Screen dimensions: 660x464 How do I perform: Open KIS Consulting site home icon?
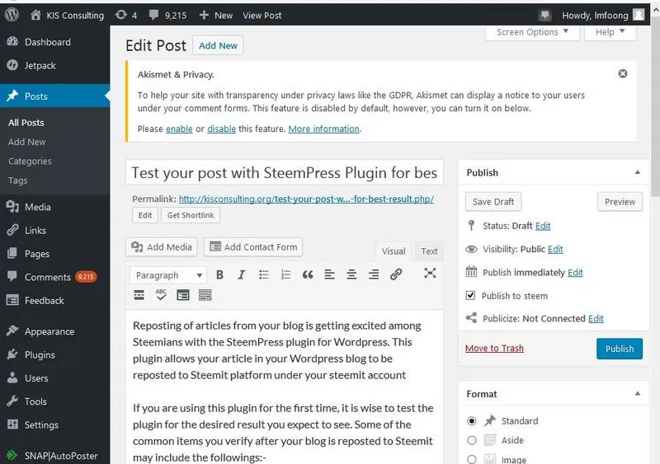coord(35,15)
